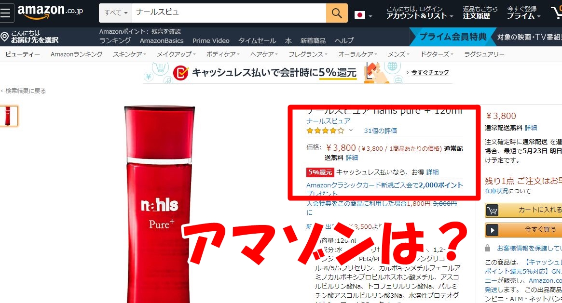The width and height of the screenshot is (562, 303).
Task: Open the プライム registration dropdown
Action: 525,13
